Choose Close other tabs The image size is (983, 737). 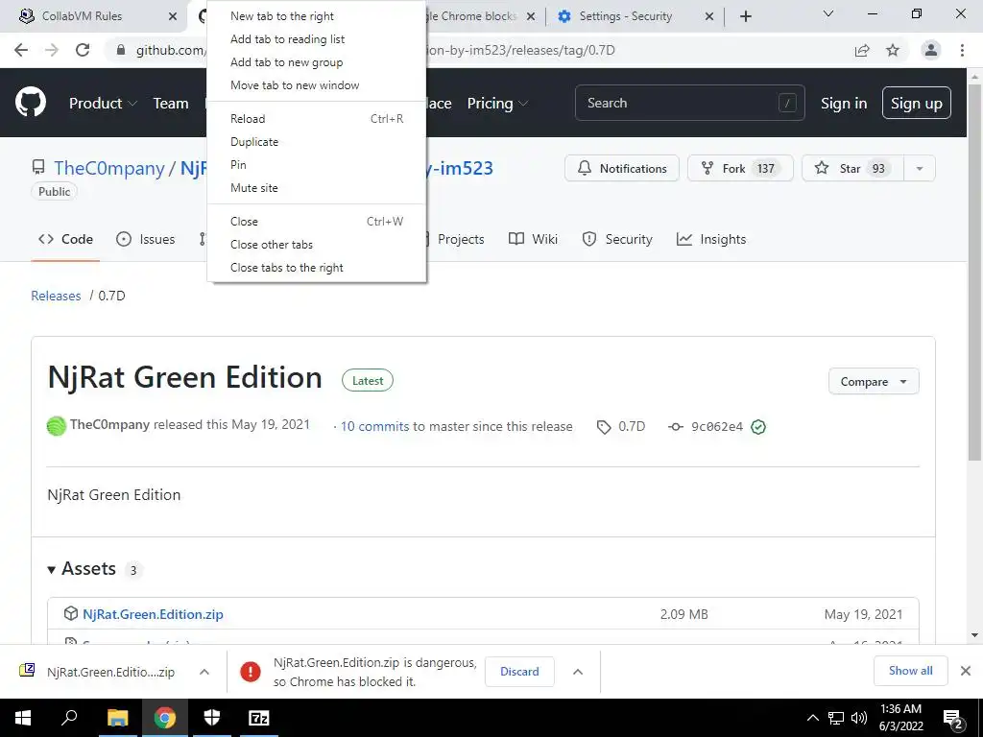pos(317,245)
